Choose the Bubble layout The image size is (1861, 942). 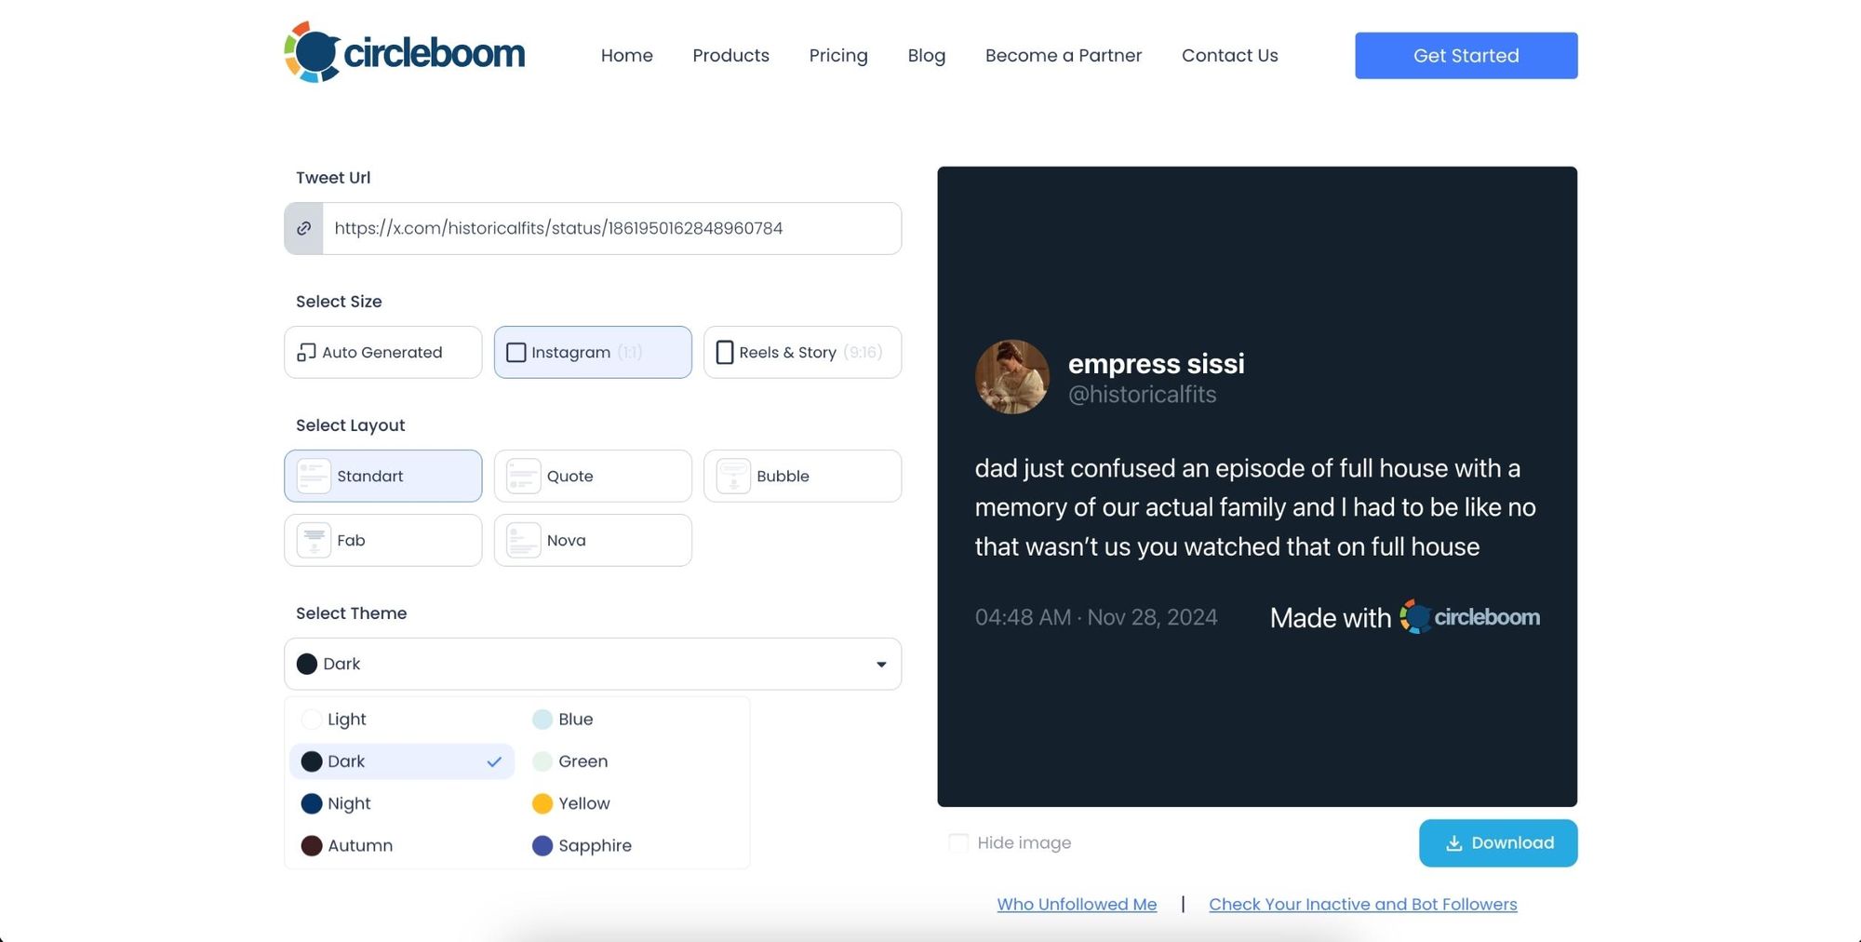click(802, 476)
